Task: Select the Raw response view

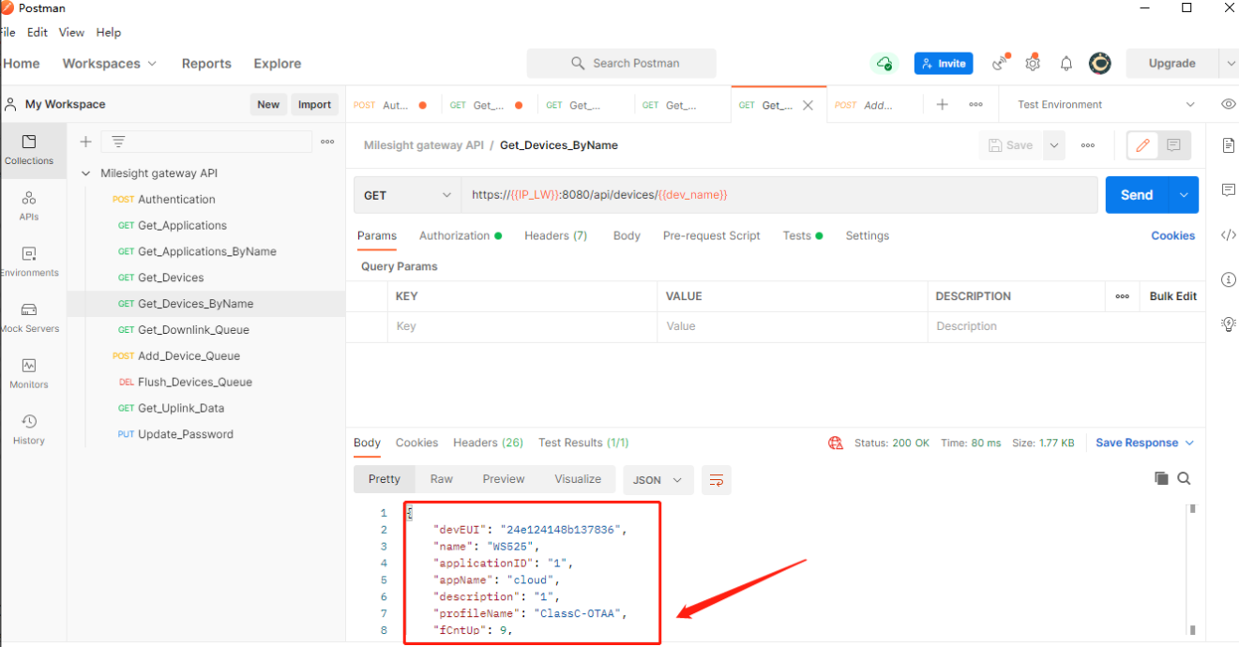Action: [442, 479]
